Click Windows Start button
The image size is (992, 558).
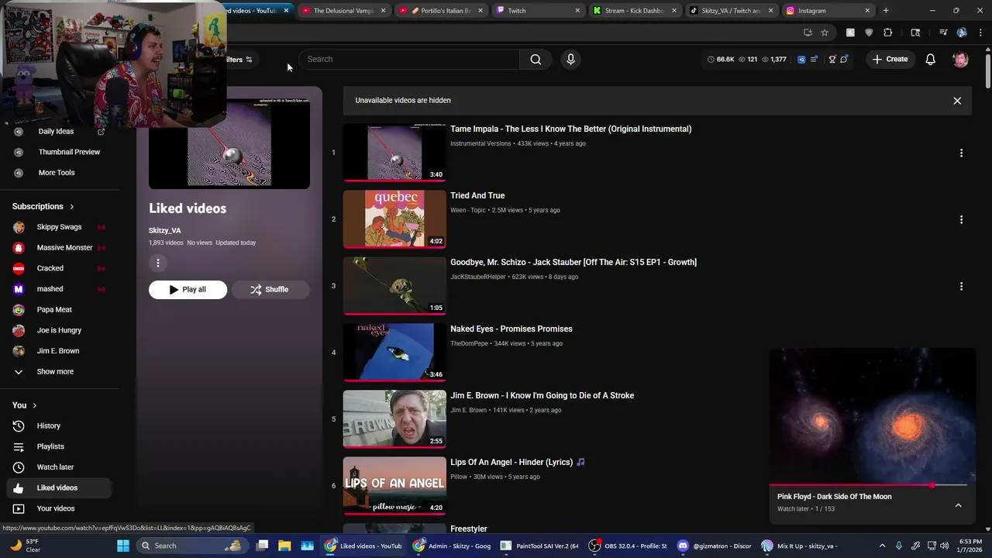tap(123, 546)
